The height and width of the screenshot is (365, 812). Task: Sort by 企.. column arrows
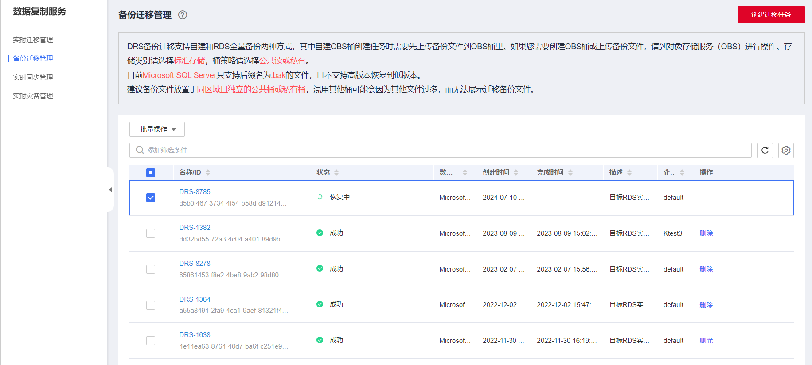(682, 172)
